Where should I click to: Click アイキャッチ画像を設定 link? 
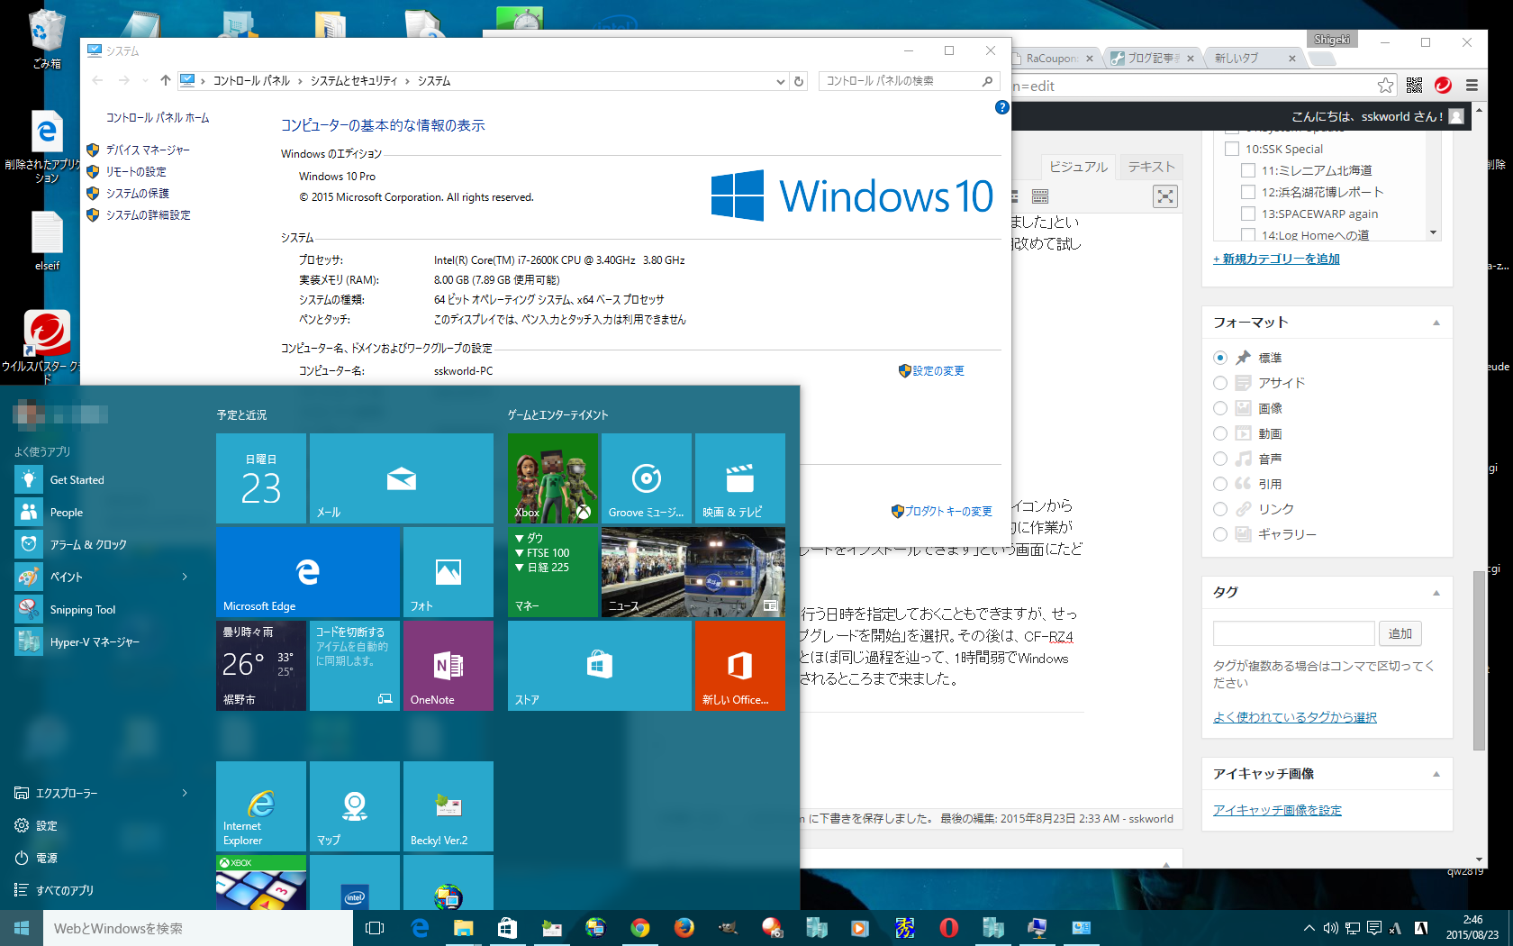(1277, 810)
